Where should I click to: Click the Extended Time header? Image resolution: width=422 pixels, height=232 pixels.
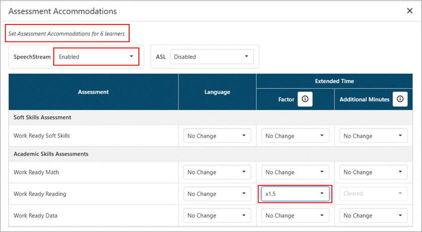334,81
